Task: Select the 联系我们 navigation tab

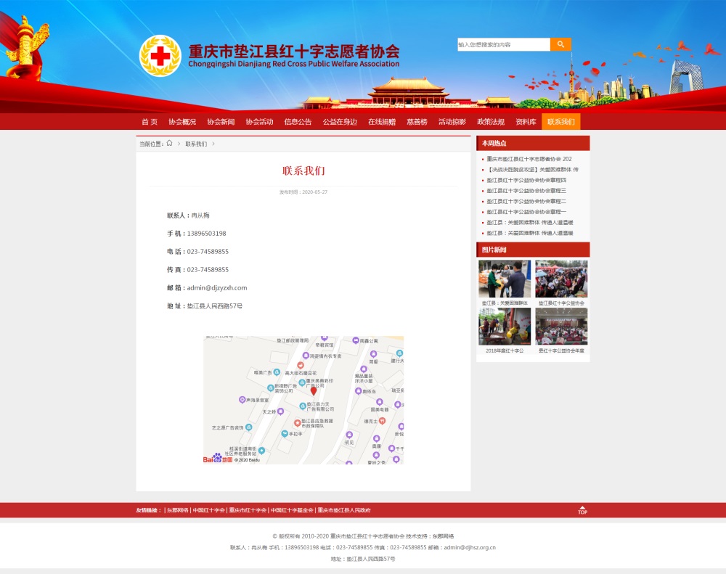Action: coord(560,122)
